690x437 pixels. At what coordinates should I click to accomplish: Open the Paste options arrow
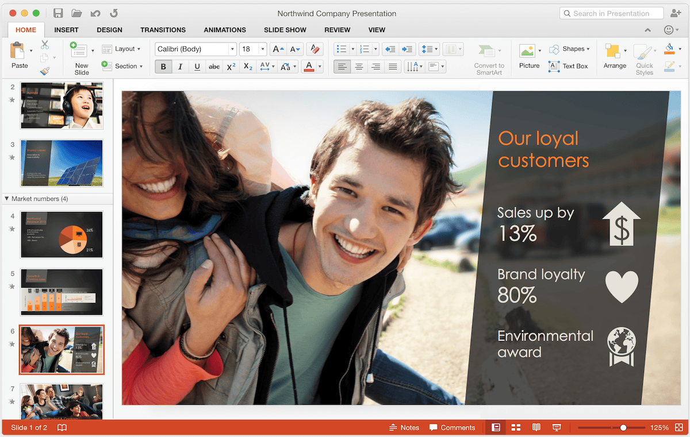point(31,51)
